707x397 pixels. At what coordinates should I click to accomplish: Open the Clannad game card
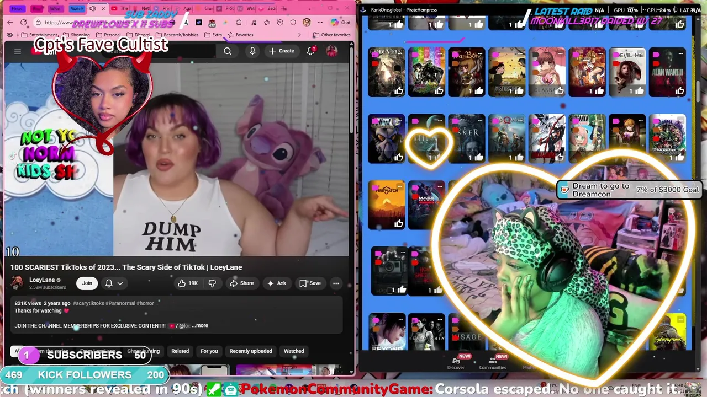(x=547, y=72)
